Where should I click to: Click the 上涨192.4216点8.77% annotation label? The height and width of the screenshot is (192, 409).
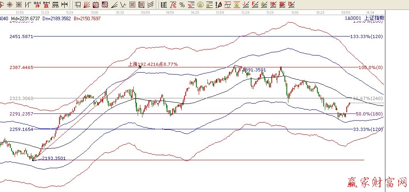153,64
